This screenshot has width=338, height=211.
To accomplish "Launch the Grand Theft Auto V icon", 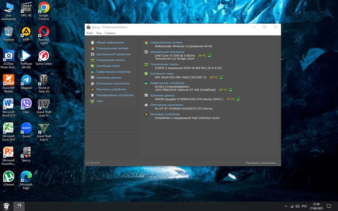I will [44, 132].
